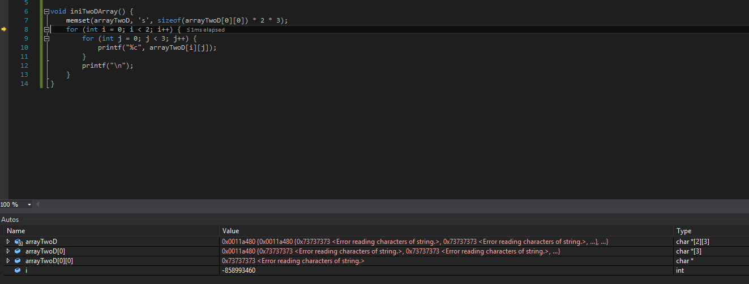Screen dimensions: 749x284
Task: Expand the arrayTwoD[0] variable node
Action: coord(8,251)
